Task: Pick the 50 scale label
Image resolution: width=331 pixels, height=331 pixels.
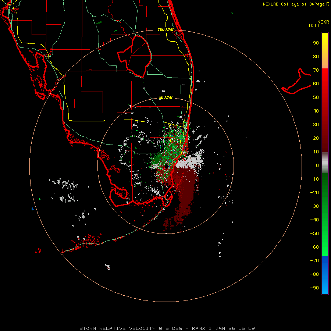Action: click(x=316, y=97)
